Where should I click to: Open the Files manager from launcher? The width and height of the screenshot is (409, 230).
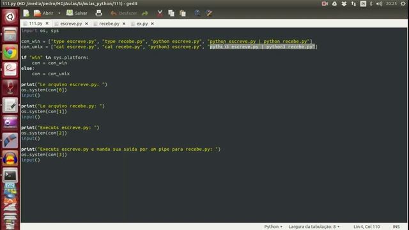tap(10, 34)
